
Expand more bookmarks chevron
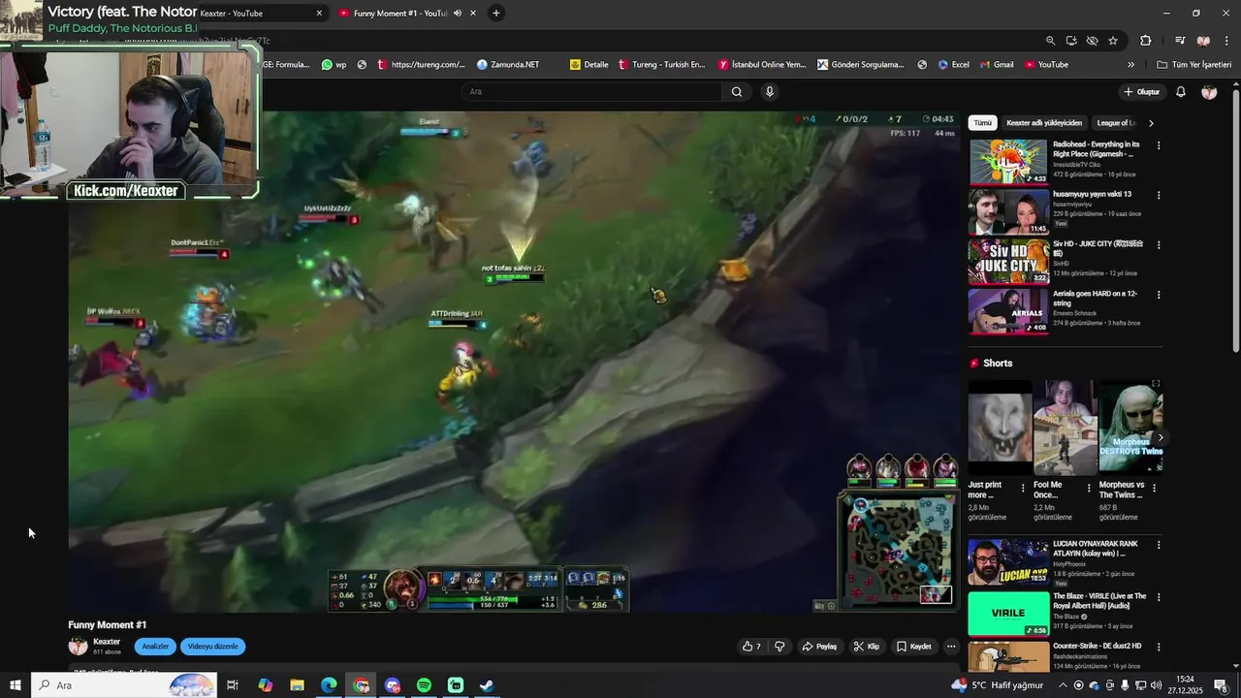click(x=1130, y=65)
